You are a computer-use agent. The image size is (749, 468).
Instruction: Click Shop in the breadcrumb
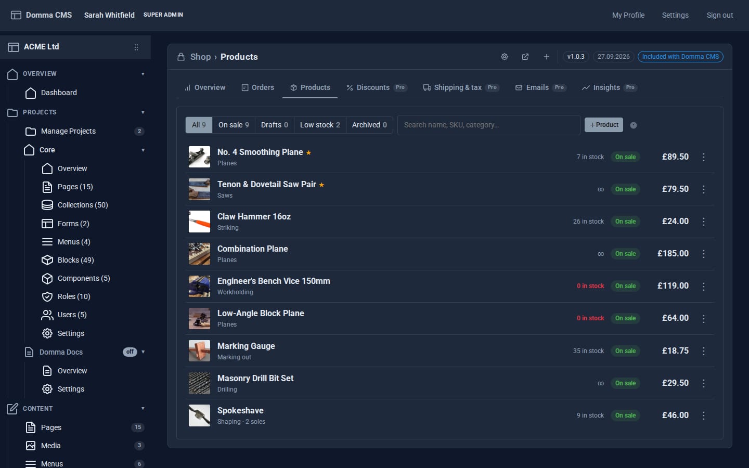coord(200,57)
